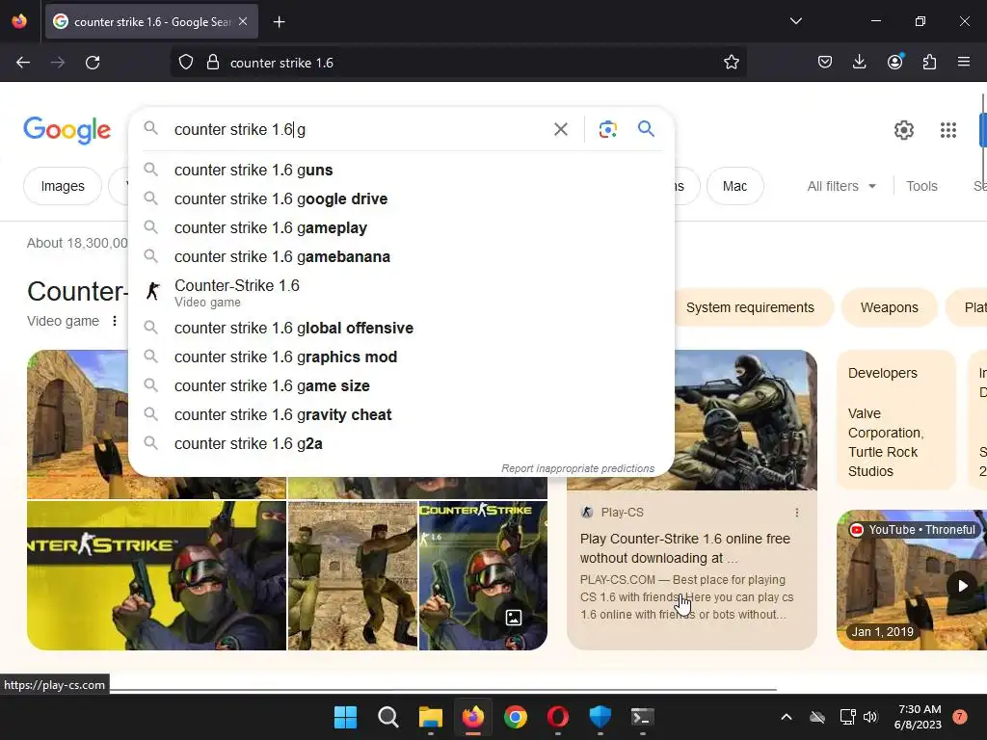Open the two dancing soldiers thumbnail

(353, 575)
